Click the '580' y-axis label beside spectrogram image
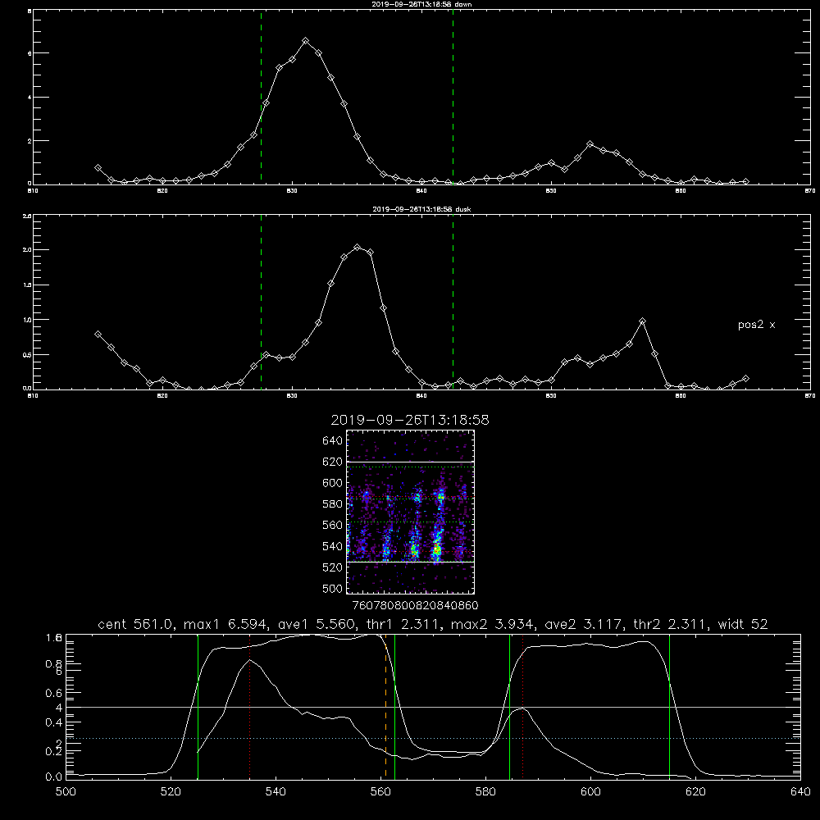Screen dimensions: 820x820 (332, 504)
